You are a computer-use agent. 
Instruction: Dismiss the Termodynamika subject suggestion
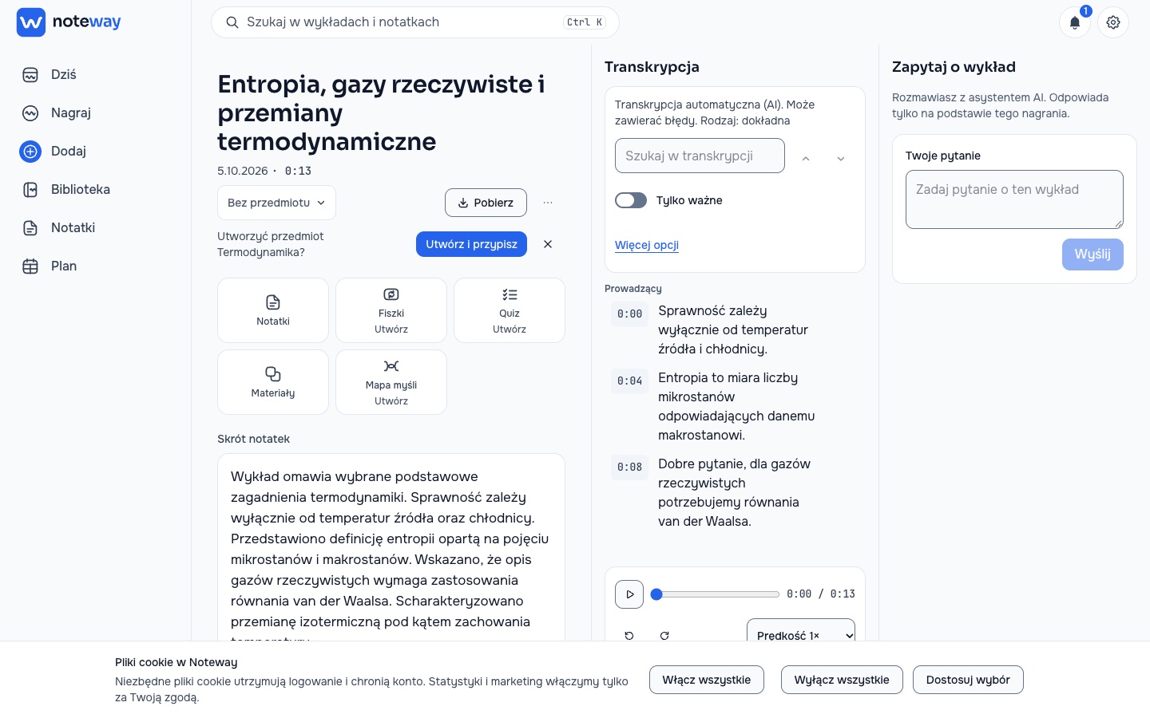click(x=548, y=244)
